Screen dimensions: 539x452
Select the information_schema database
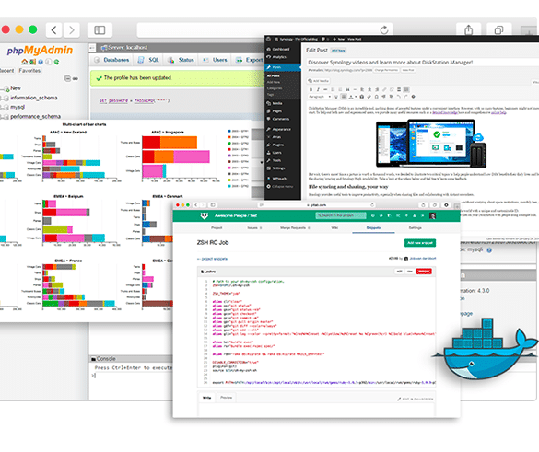click(x=34, y=98)
